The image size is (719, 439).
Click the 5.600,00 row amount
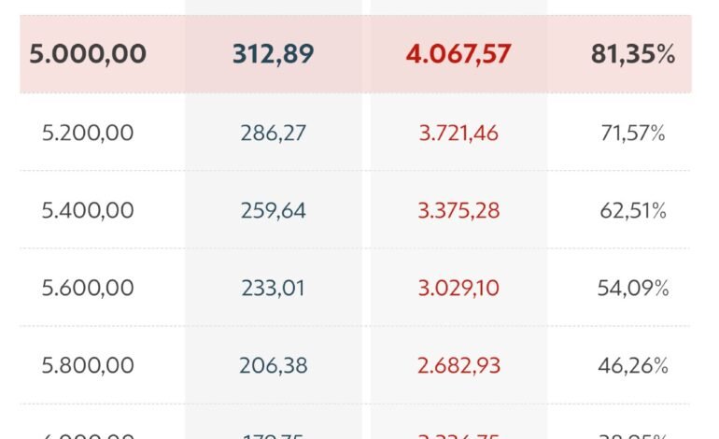[x=88, y=288]
